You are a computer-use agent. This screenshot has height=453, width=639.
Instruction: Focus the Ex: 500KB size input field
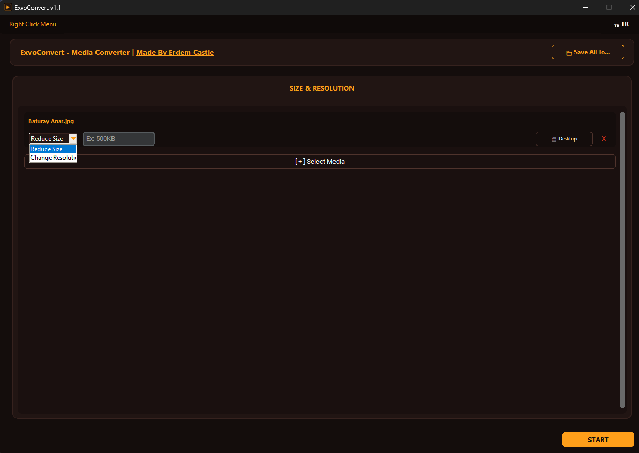click(119, 139)
